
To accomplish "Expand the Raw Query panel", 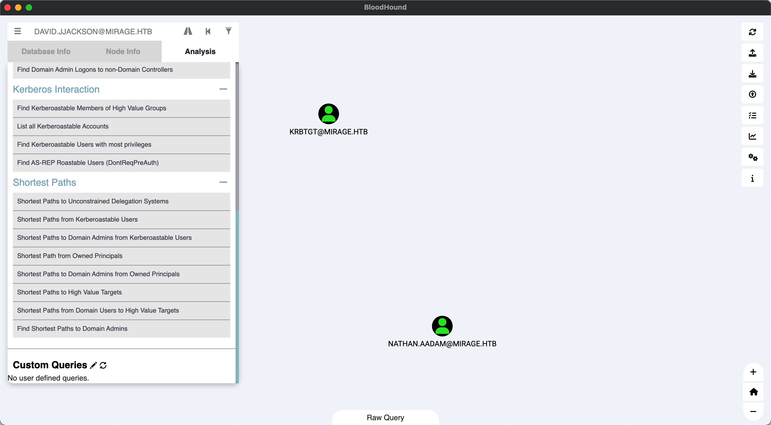I will point(385,417).
